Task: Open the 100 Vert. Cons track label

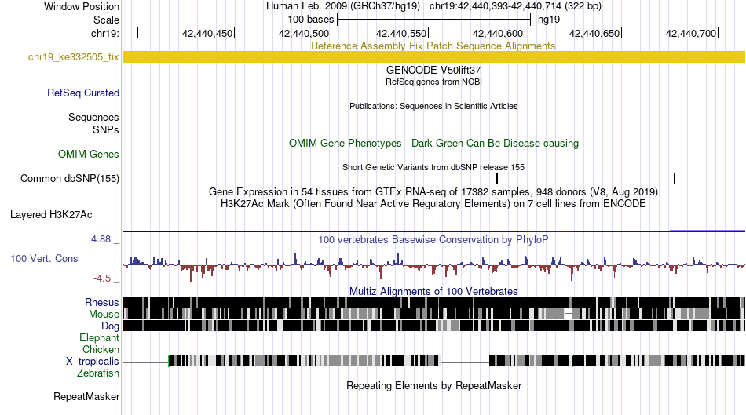Action: pos(44,259)
